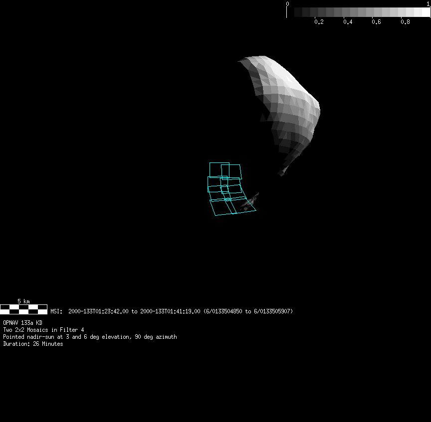Image resolution: width=431 pixels, height=422 pixels.
Task: Click the 'OPNAV 133a KD' title line
Action: pyautogui.click(x=22, y=323)
